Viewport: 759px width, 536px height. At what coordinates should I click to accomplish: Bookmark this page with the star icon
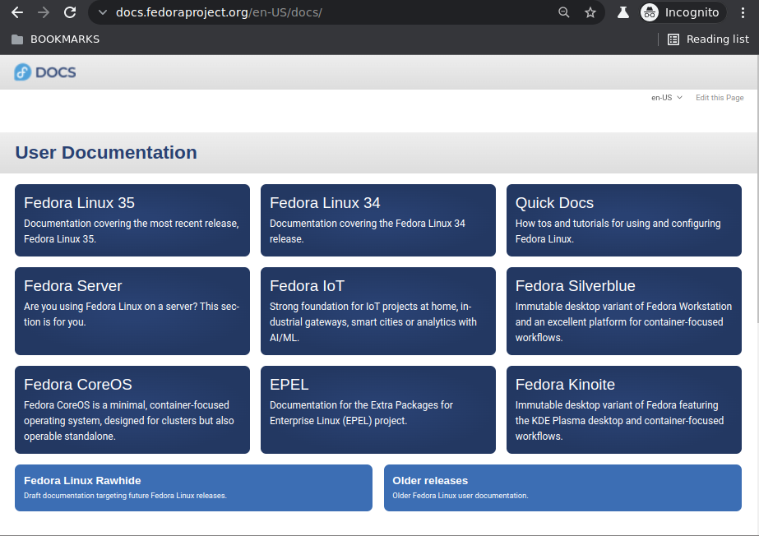[590, 12]
